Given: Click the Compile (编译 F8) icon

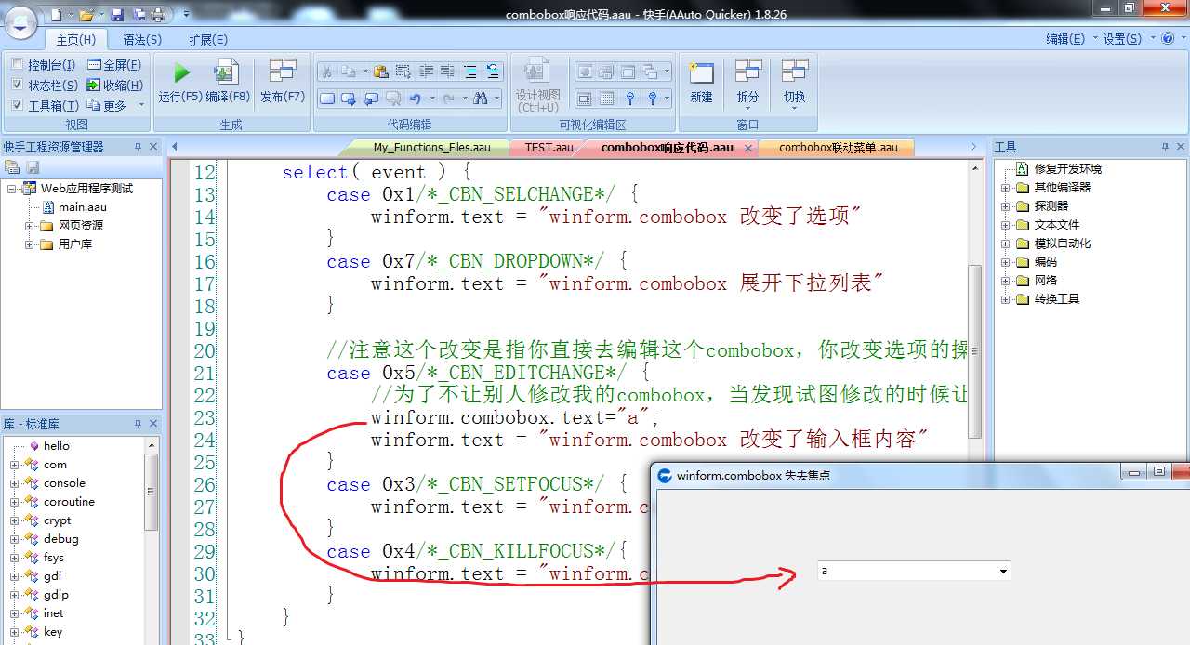Looking at the screenshot, I should [227, 72].
